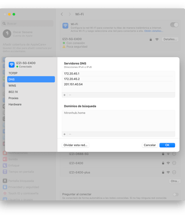Select DNS server 201.151.40.54
The image size is (185, 217).
pyautogui.click(x=118, y=84)
